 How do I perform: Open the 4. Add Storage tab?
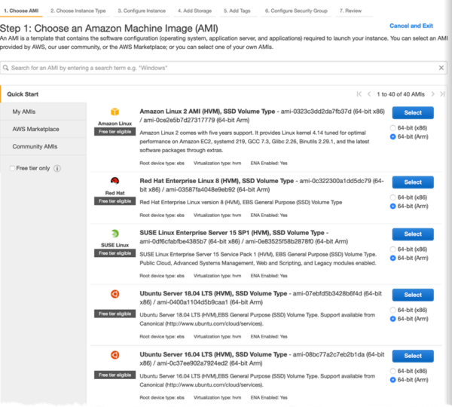click(x=194, y=11)
